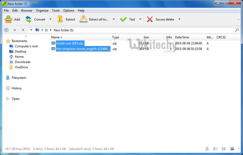Sort by the CRC32 column header

(225, 37)
